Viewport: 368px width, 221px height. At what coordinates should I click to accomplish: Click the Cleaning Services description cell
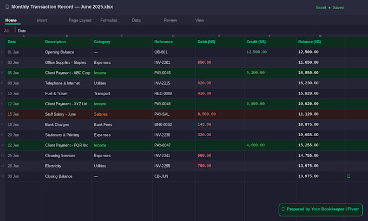pyautogui.click(x=67, y=156)
